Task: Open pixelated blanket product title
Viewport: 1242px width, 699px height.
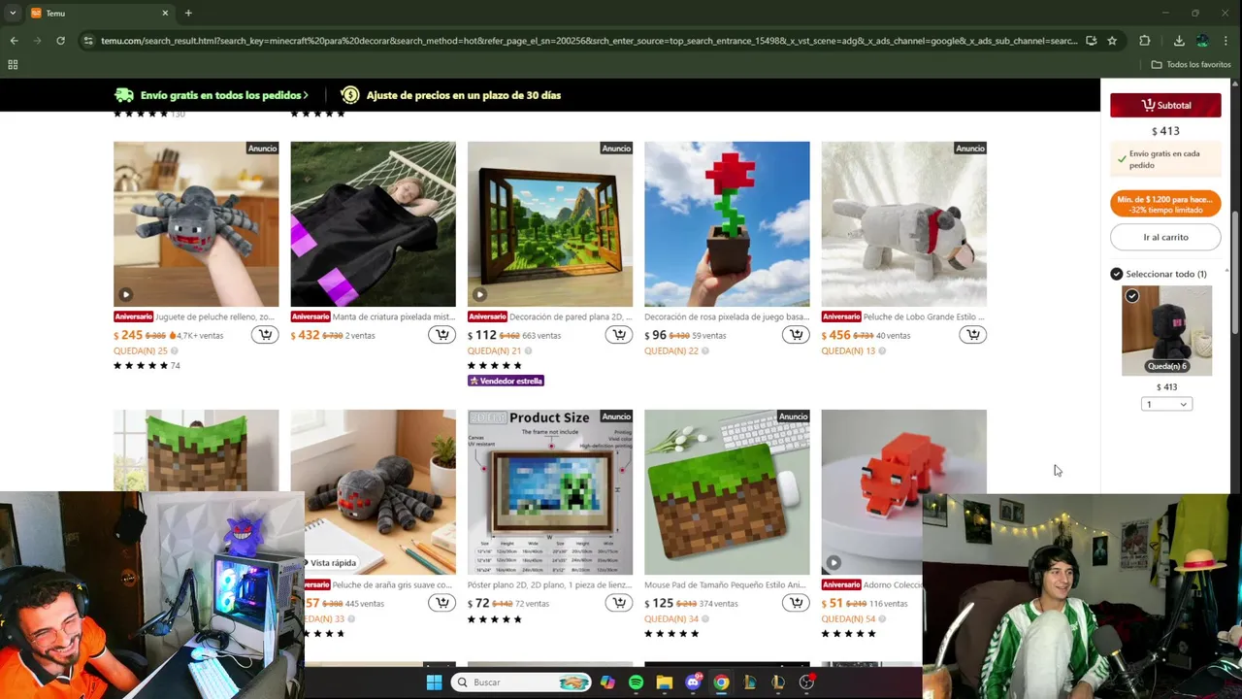Action: [393, 316]
